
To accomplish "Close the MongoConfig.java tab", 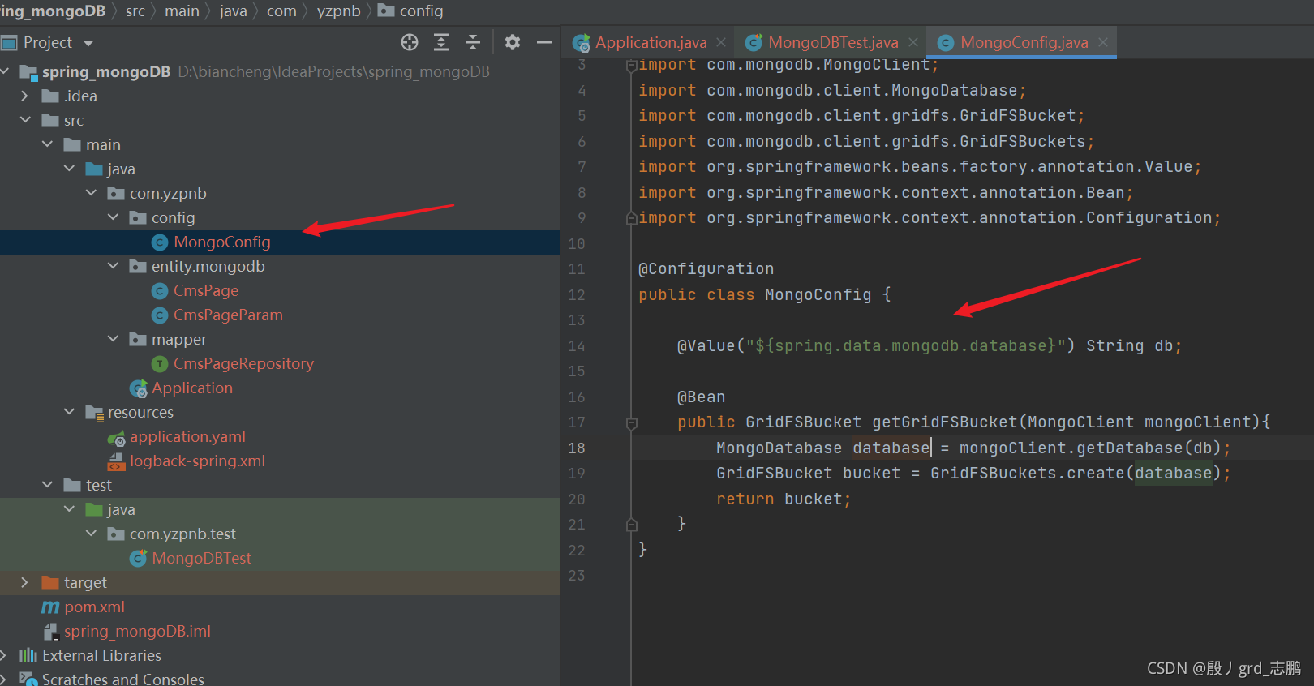I will (1103, 42).
